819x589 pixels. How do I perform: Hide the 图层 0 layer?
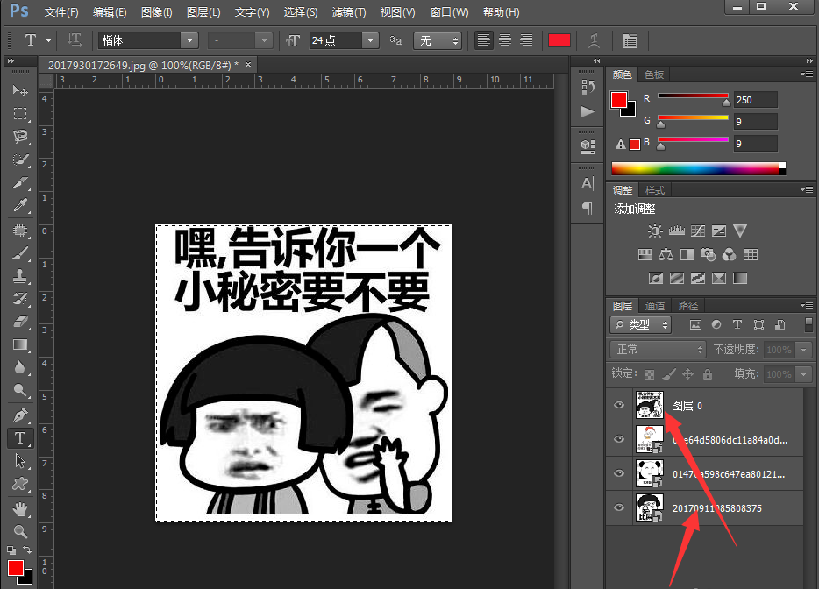click(619, 405)
